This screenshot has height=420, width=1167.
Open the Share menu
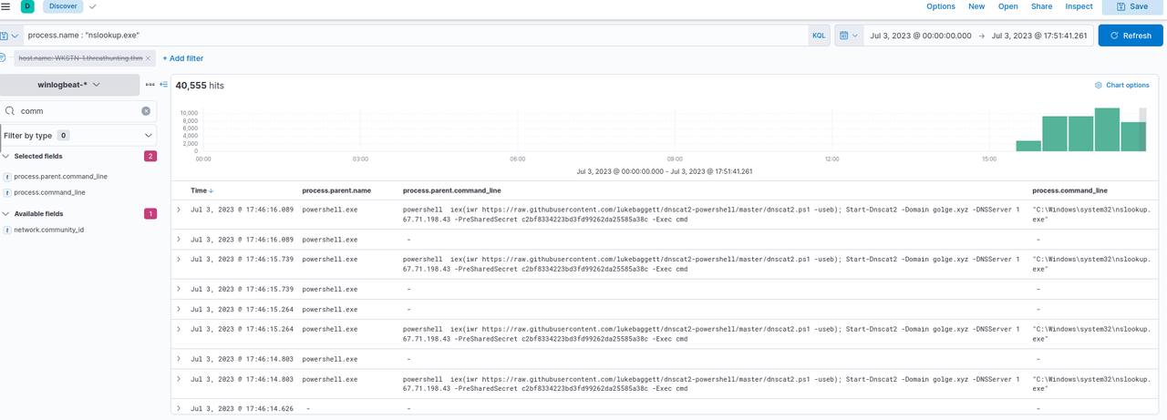(x=1041, y=6)
